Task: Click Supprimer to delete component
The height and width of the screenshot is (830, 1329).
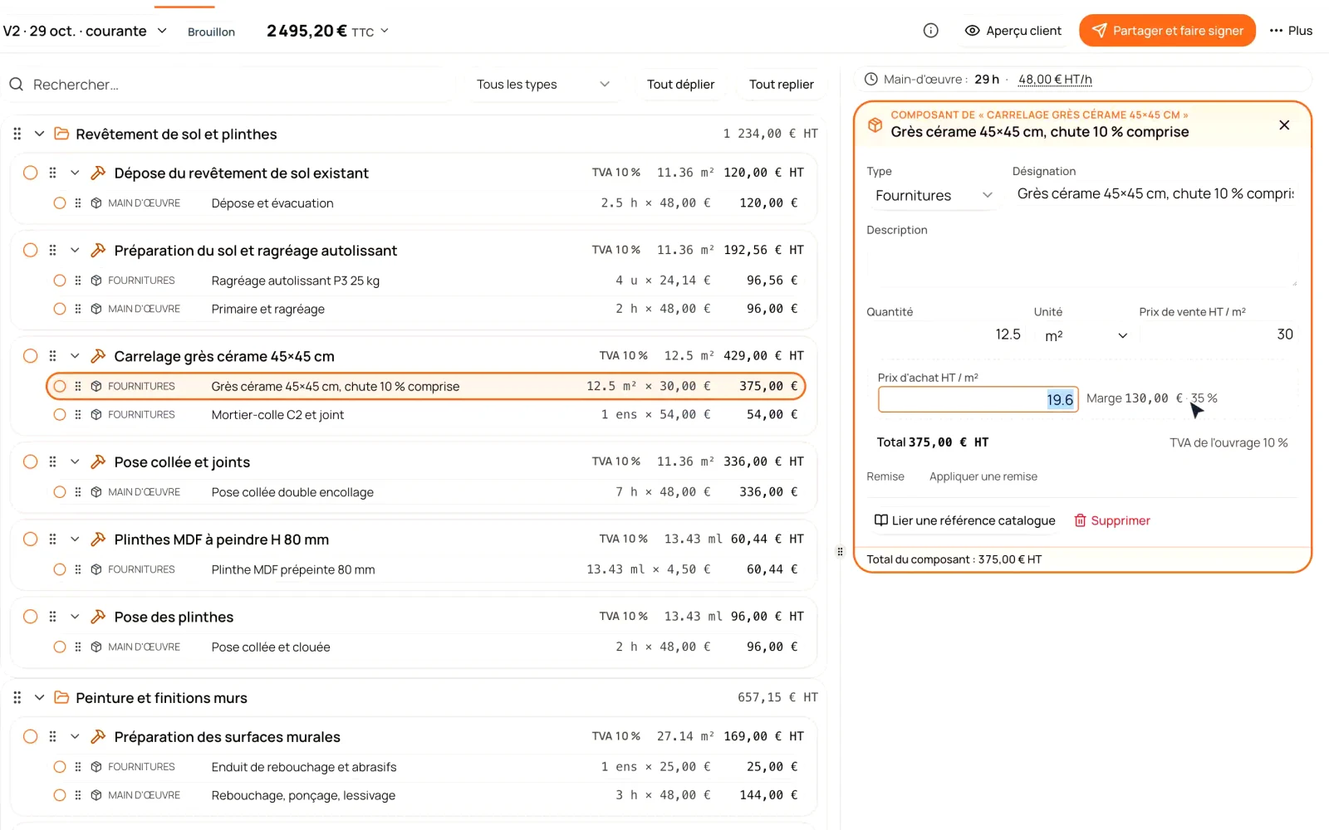Action: click(1112, 520)
